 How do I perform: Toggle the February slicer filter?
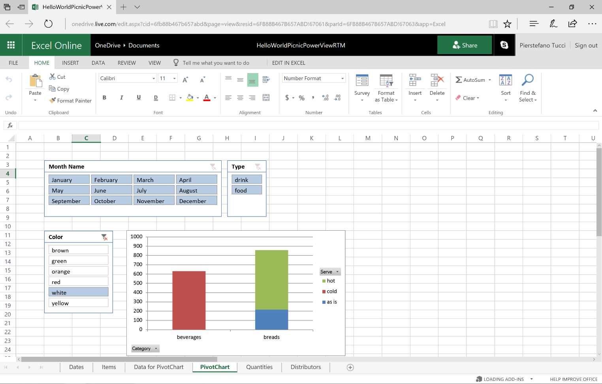pyautogui.click(x=111, y=179)
